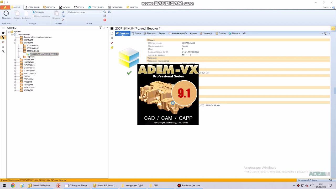This screenshot has width=336, height=189.
Task: Open hamburger menu beside 2007164М.04 title
Action: (112, 29)
